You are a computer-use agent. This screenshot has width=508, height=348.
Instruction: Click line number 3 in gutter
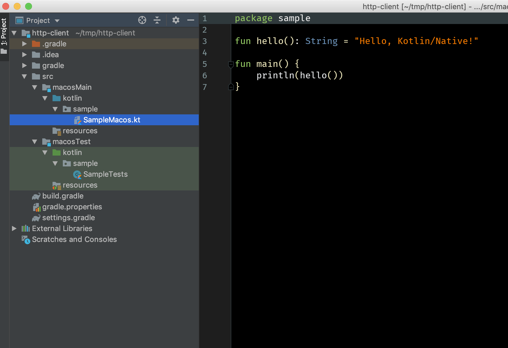pos(204,41)
